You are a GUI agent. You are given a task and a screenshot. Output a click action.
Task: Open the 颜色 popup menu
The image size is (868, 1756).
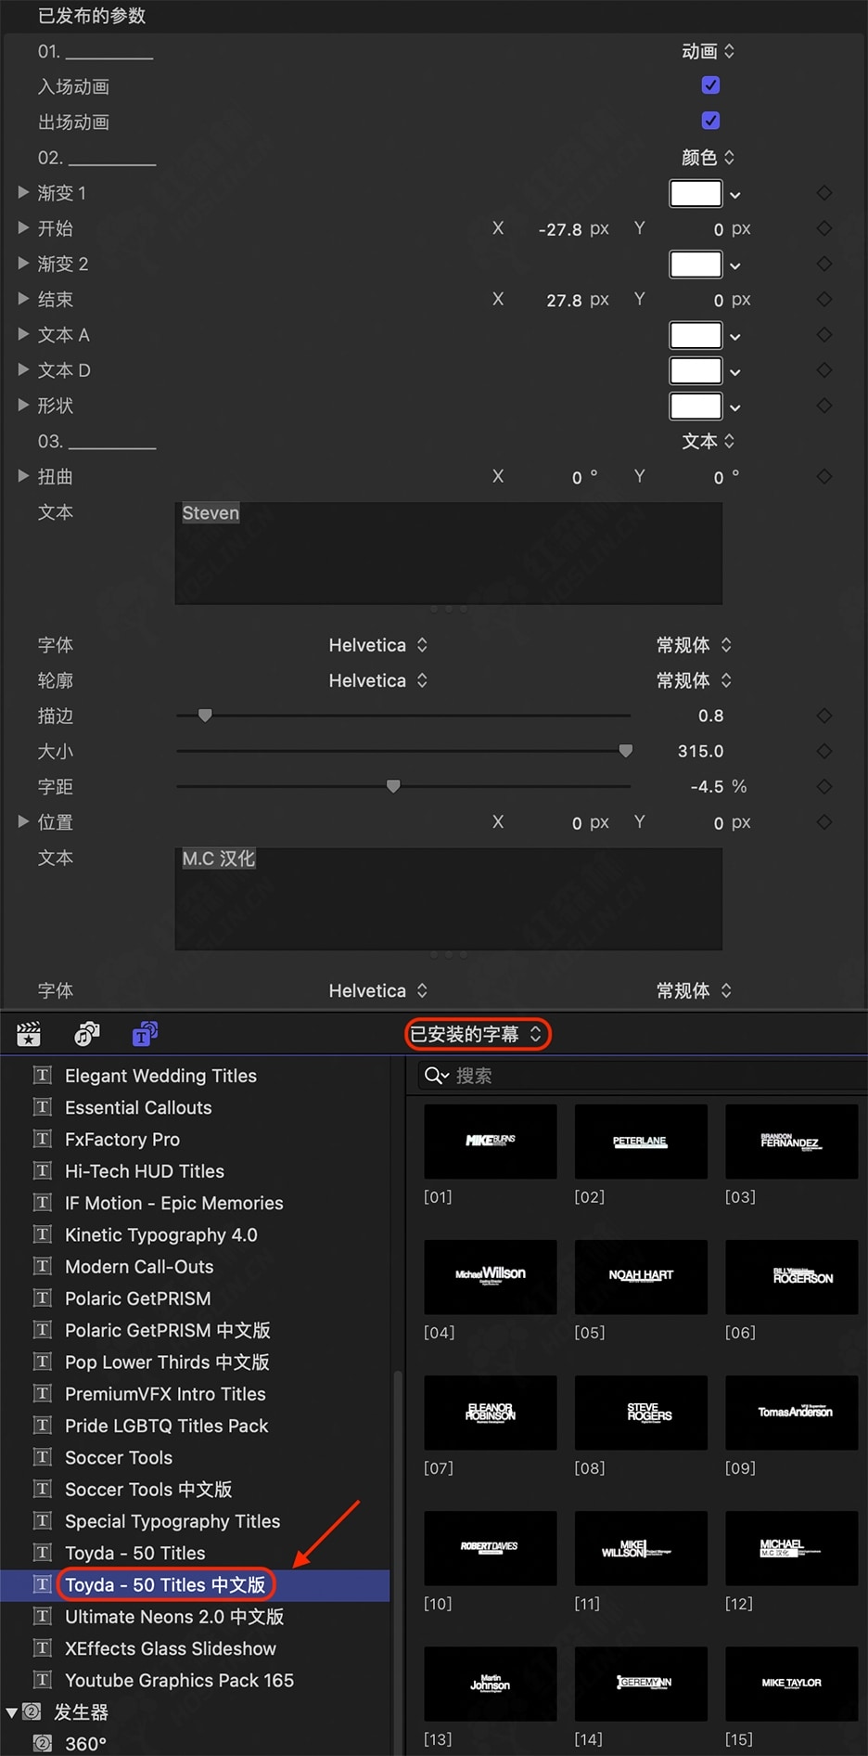tap(708, 157)
